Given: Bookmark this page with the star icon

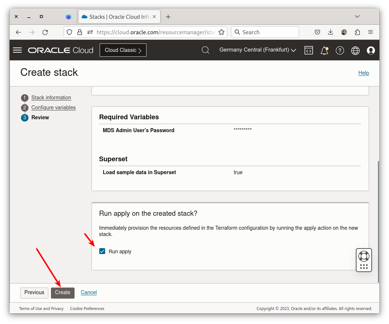Looking at the screenshot, I should (x=221, y=32).
